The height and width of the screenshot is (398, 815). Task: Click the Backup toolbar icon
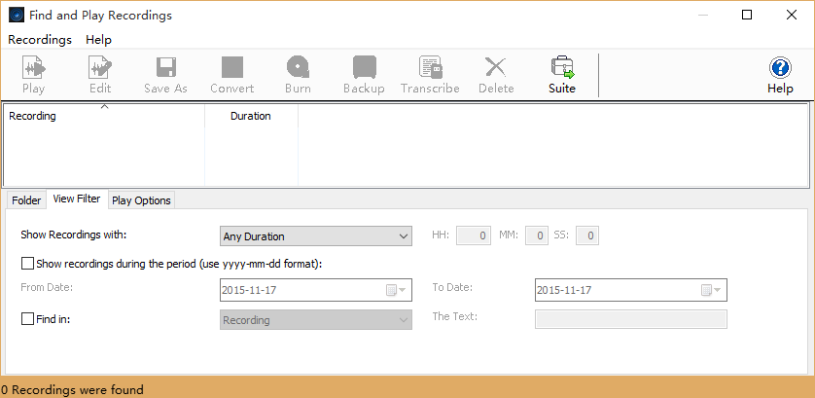pos(364,68)
